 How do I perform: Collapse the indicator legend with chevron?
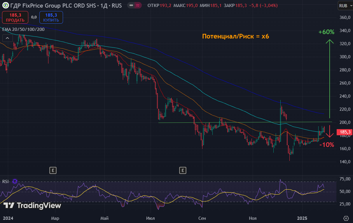pyautogui.click(x=8, y=38)
